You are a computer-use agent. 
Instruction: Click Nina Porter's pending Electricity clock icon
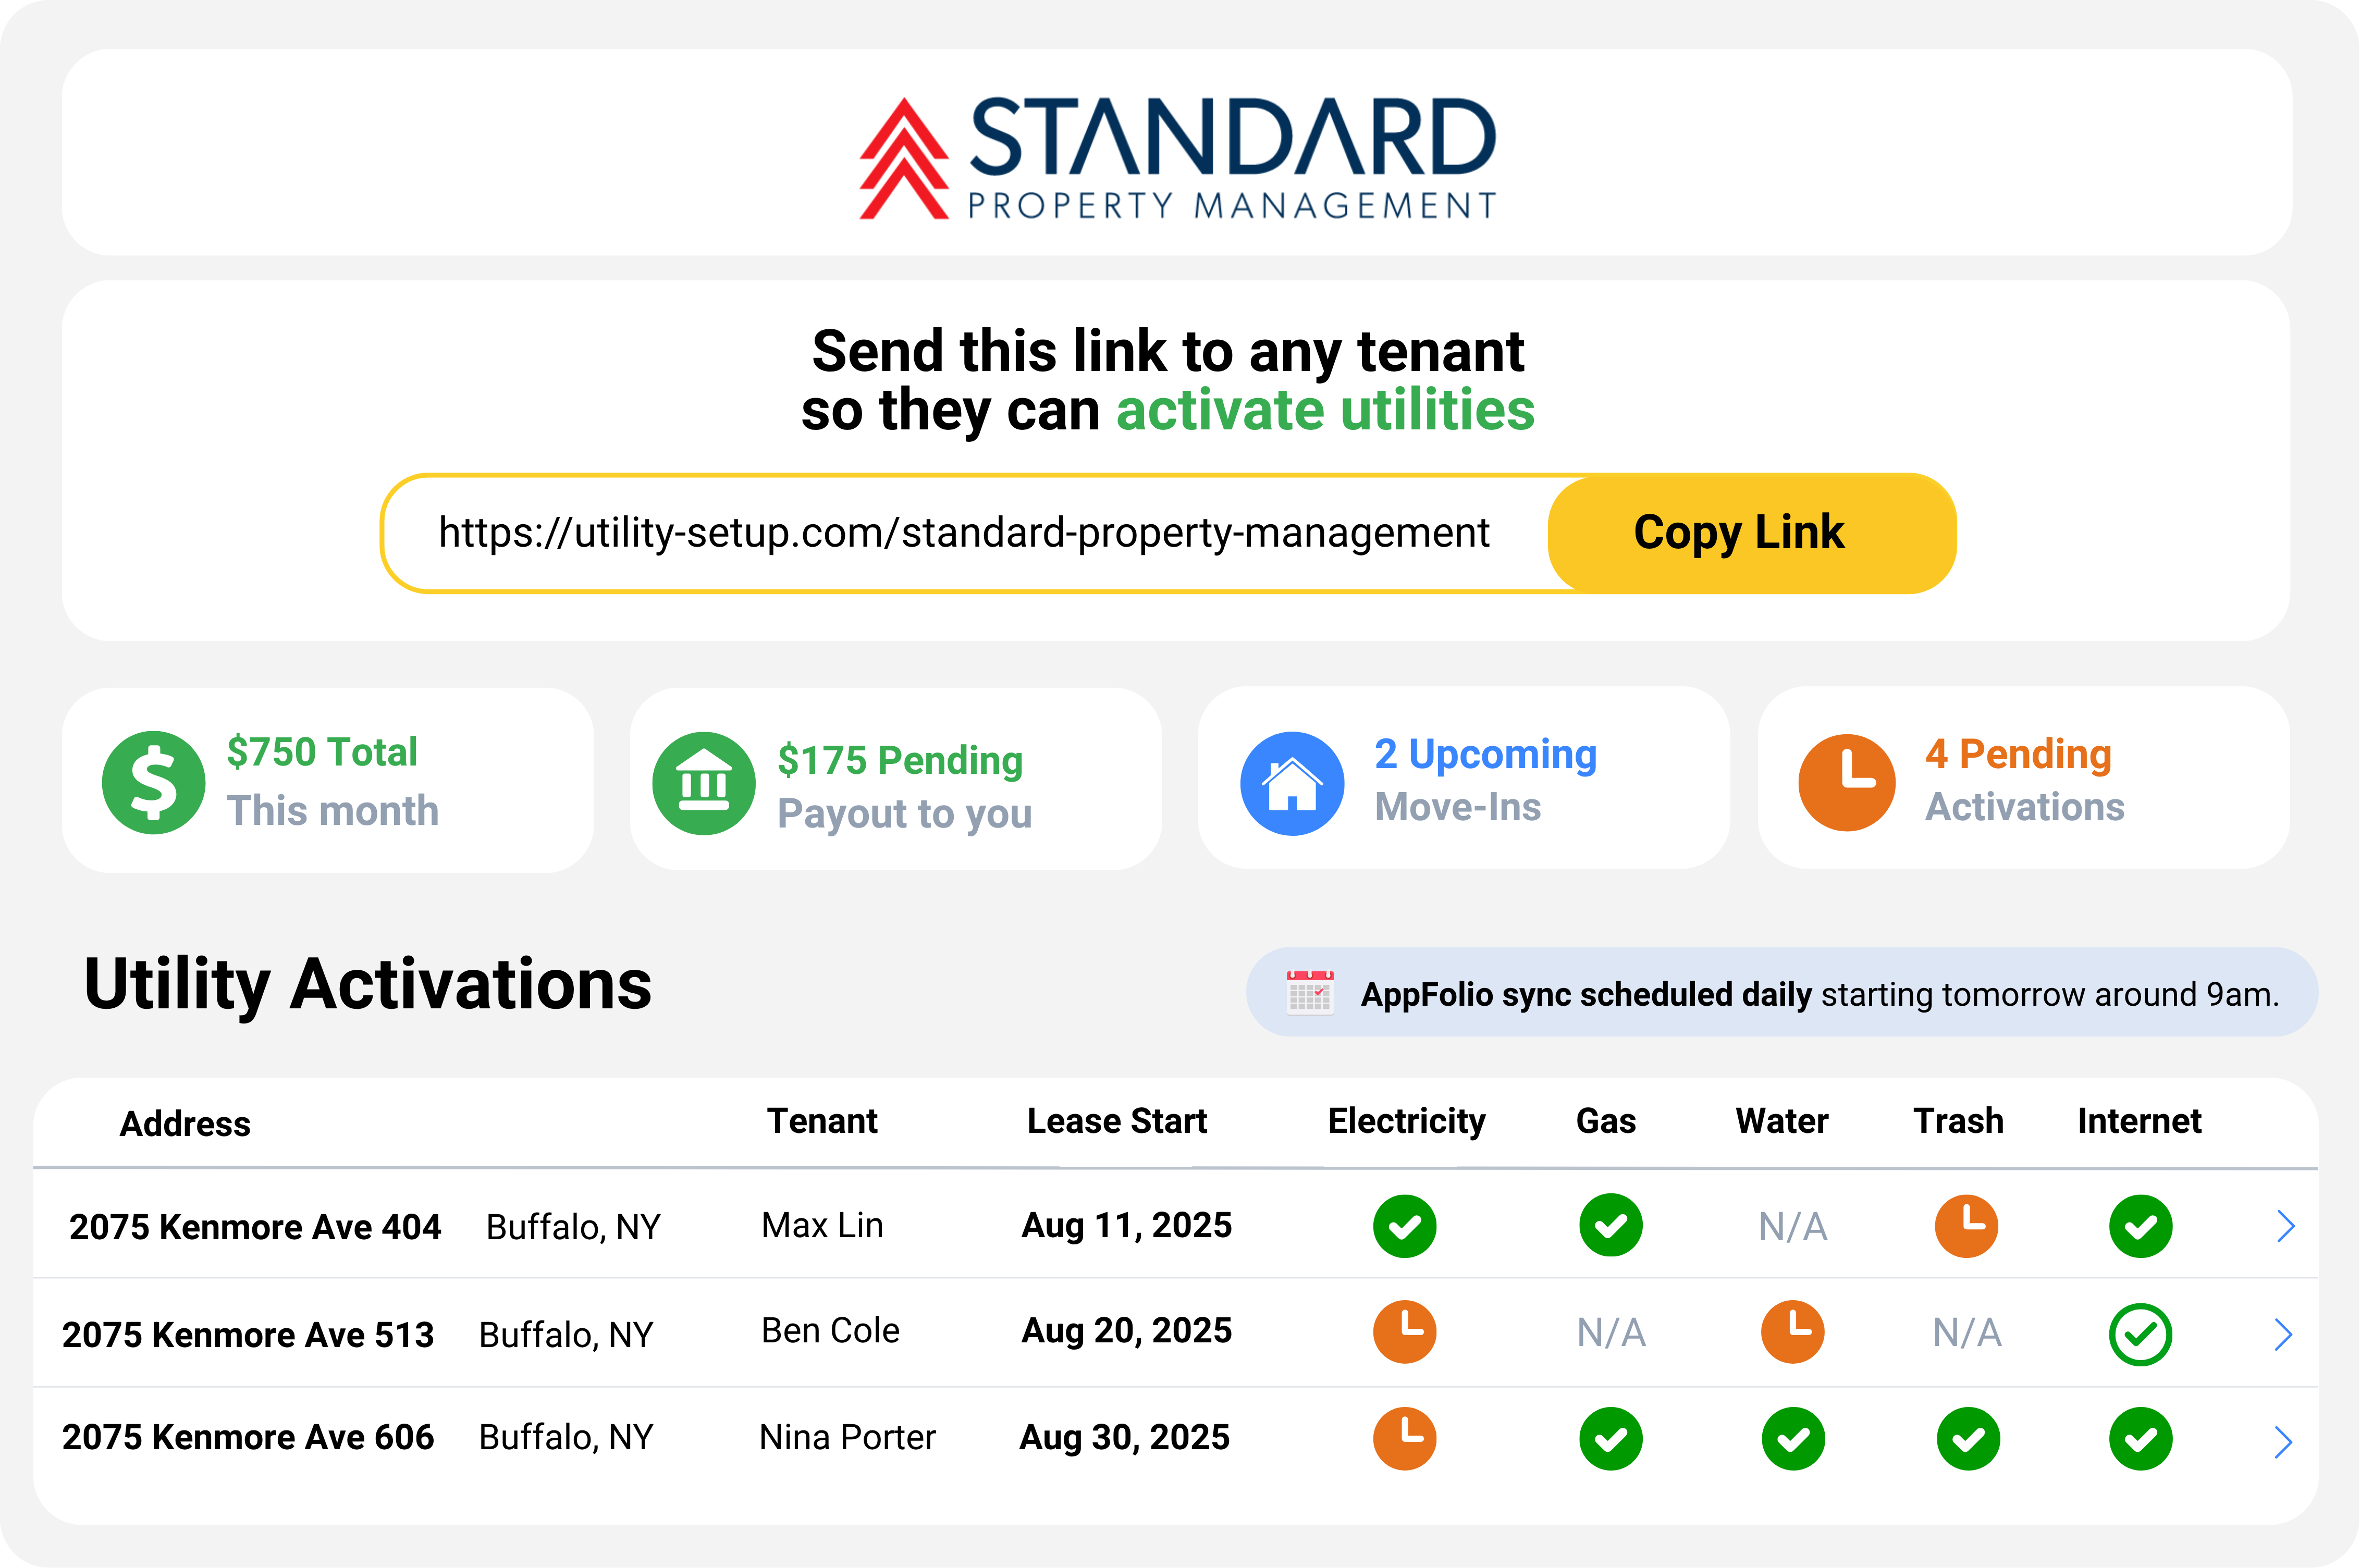click(1404, 1438)
